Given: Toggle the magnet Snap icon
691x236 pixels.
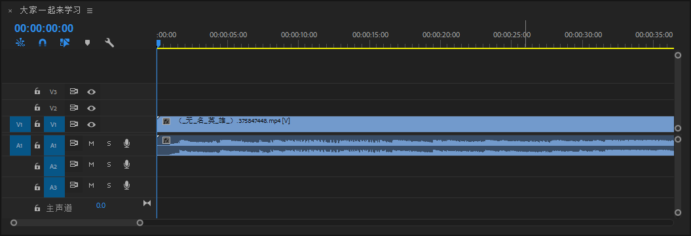Looking at the screenshot, I should pyautogui.click(x=43, y=42).
